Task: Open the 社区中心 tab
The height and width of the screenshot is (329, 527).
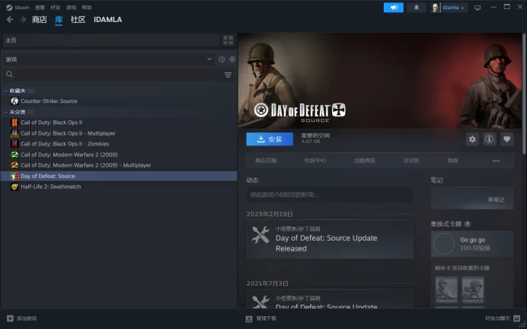Action: (315, 161)
